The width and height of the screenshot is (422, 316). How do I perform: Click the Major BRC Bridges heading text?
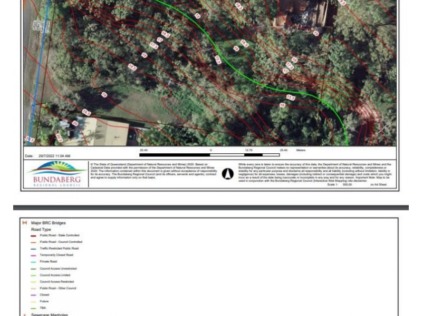[x=48, y=223]
